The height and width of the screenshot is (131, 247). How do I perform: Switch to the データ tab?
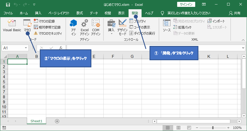tap(94, 13)
